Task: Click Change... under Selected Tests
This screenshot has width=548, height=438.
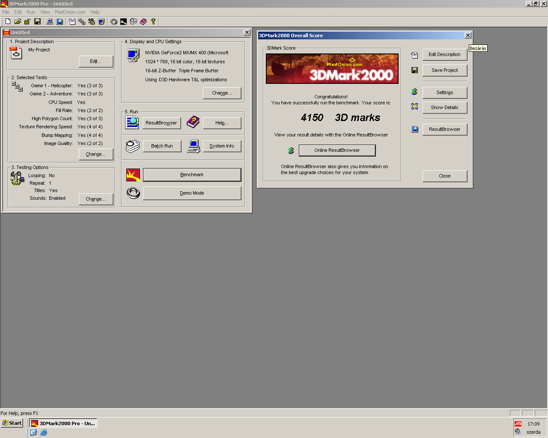Action: click(x=96, y=154)
